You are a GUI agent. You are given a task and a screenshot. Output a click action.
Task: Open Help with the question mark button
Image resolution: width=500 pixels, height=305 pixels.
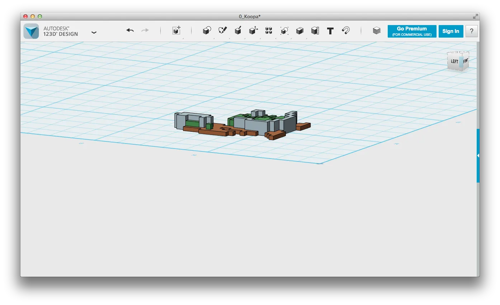472,31
